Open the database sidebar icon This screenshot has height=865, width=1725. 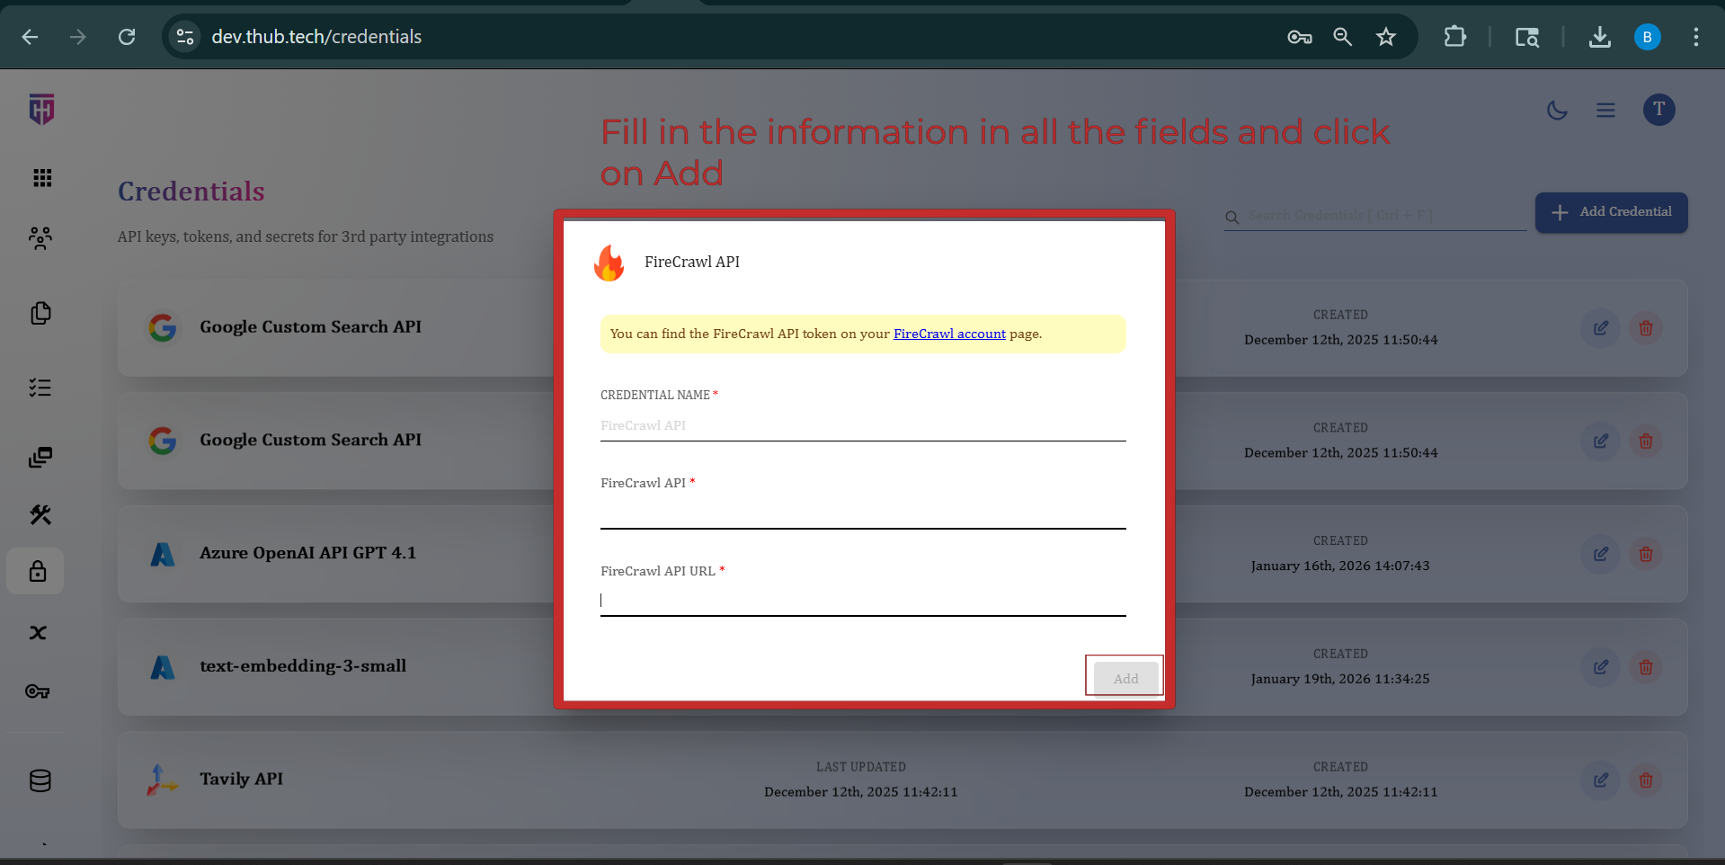40,780
